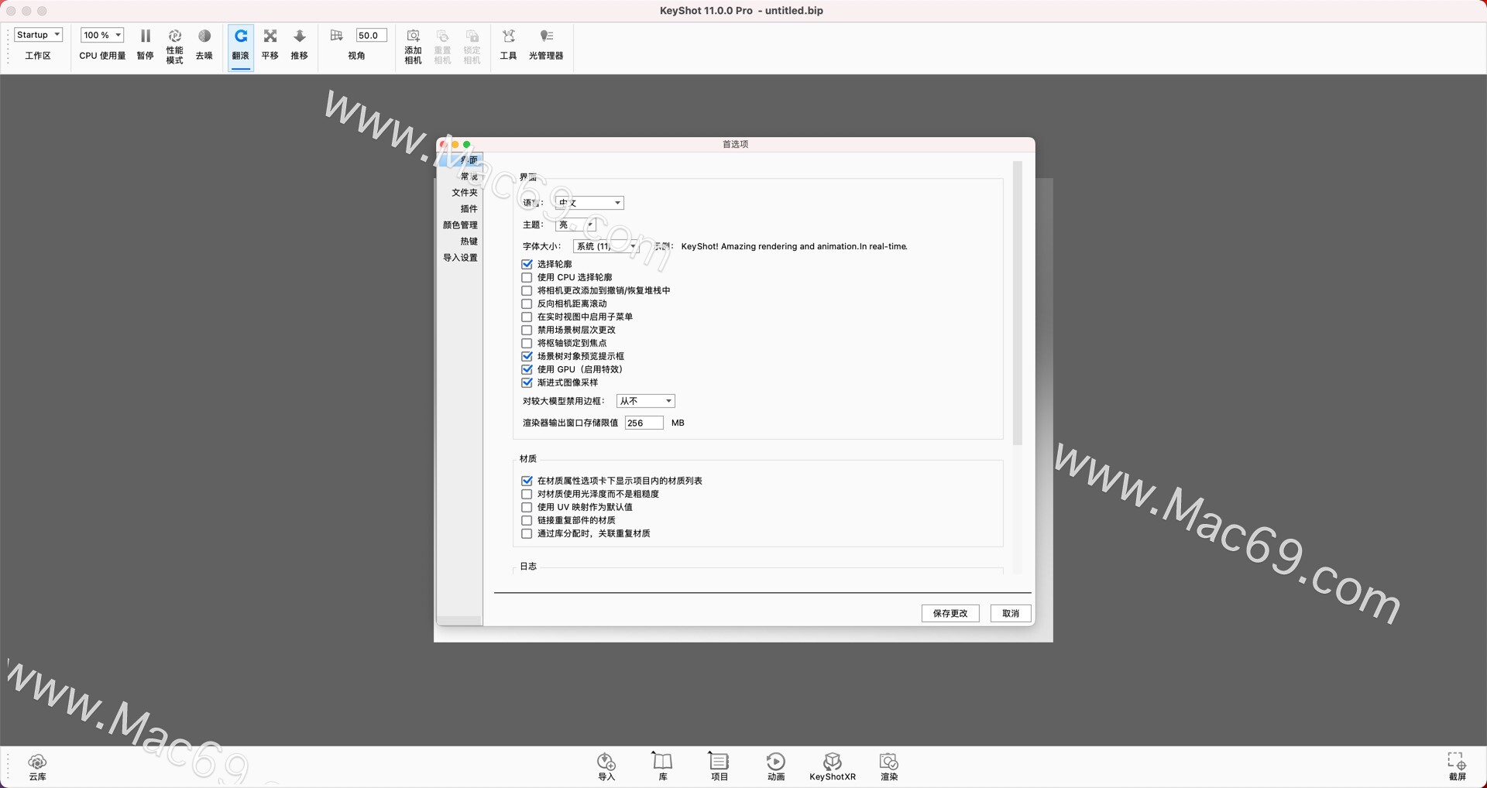The height and width of the screenshot is (788, 1487).
Task: Enable 链接重复部件的材质 checkbox
Action: 527,521
